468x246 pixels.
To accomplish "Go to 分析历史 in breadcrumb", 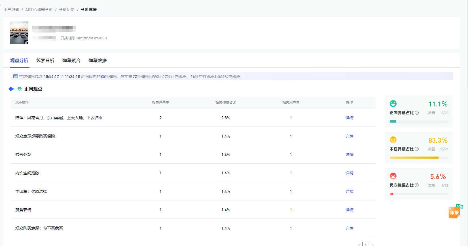I will pyautogui.click(x=67, y=10).
